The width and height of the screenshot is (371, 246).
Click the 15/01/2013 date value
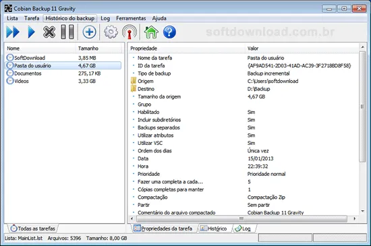tap(260, 158)
